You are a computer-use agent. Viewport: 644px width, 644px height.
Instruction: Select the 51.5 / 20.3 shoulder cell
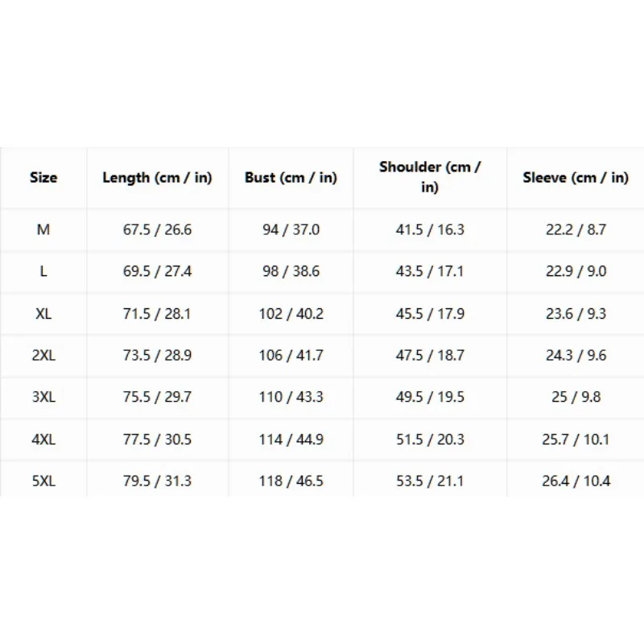(430, 439)
